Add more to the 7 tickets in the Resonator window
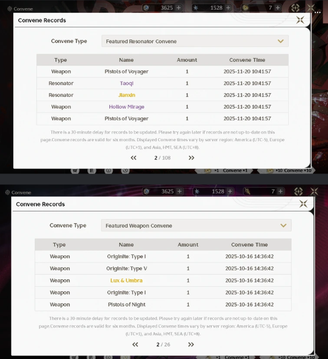Screen dimensions: 328x359 [x=278, y=8]
